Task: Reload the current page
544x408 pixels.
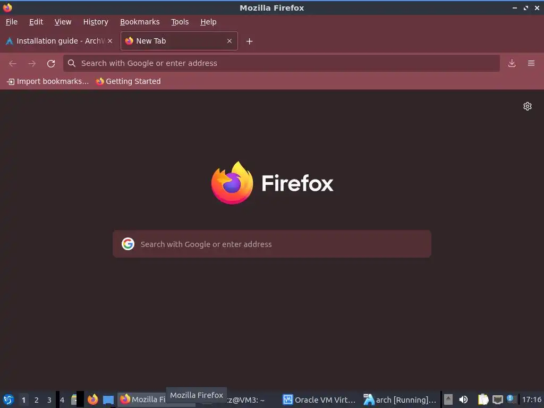Action: tap(51, 64)
